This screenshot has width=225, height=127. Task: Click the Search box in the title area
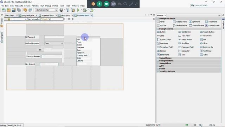click(208, 6)
